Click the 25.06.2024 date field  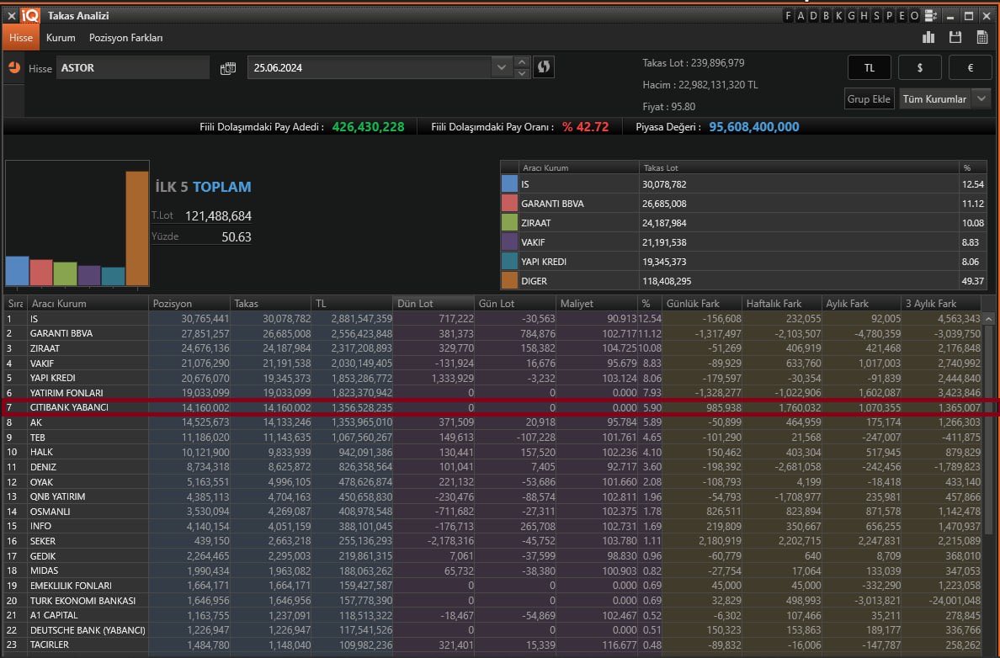coord(370,67)
